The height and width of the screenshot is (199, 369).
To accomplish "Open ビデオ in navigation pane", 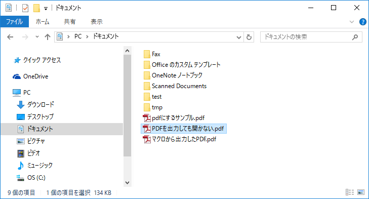I will coord(28,153).
